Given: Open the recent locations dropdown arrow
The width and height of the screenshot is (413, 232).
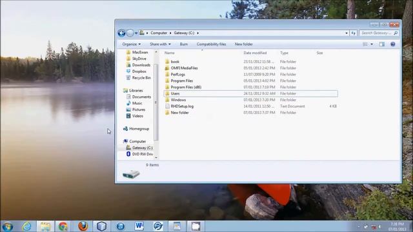Looking at the screenshot, I should tap(136, 33).
